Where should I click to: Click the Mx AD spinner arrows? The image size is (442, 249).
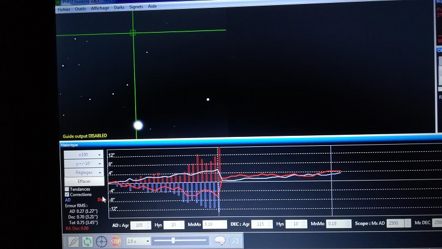click(408, 223)
